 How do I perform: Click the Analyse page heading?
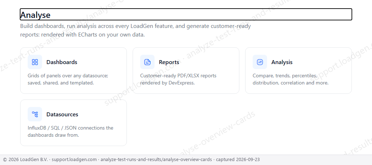coord(35,15)
